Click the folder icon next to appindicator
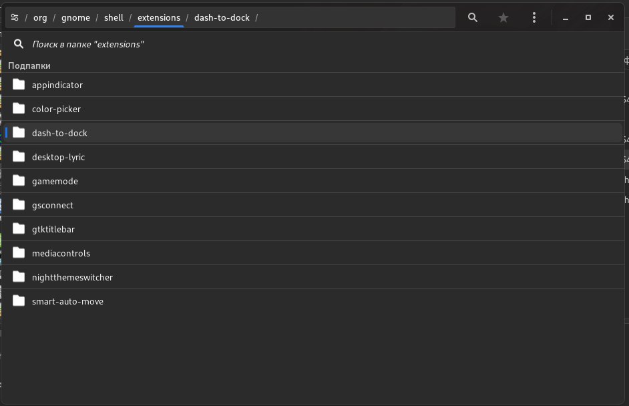 (19, 84)
